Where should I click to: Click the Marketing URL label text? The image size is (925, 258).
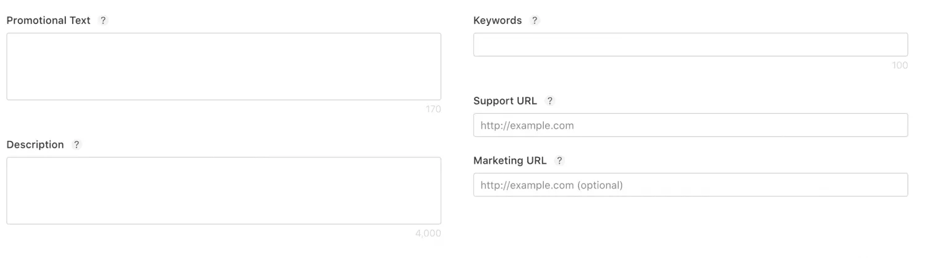coord(509,161)
